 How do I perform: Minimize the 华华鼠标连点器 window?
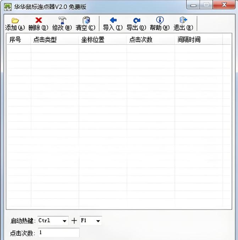pyautogui.click(x=193, y=5)
